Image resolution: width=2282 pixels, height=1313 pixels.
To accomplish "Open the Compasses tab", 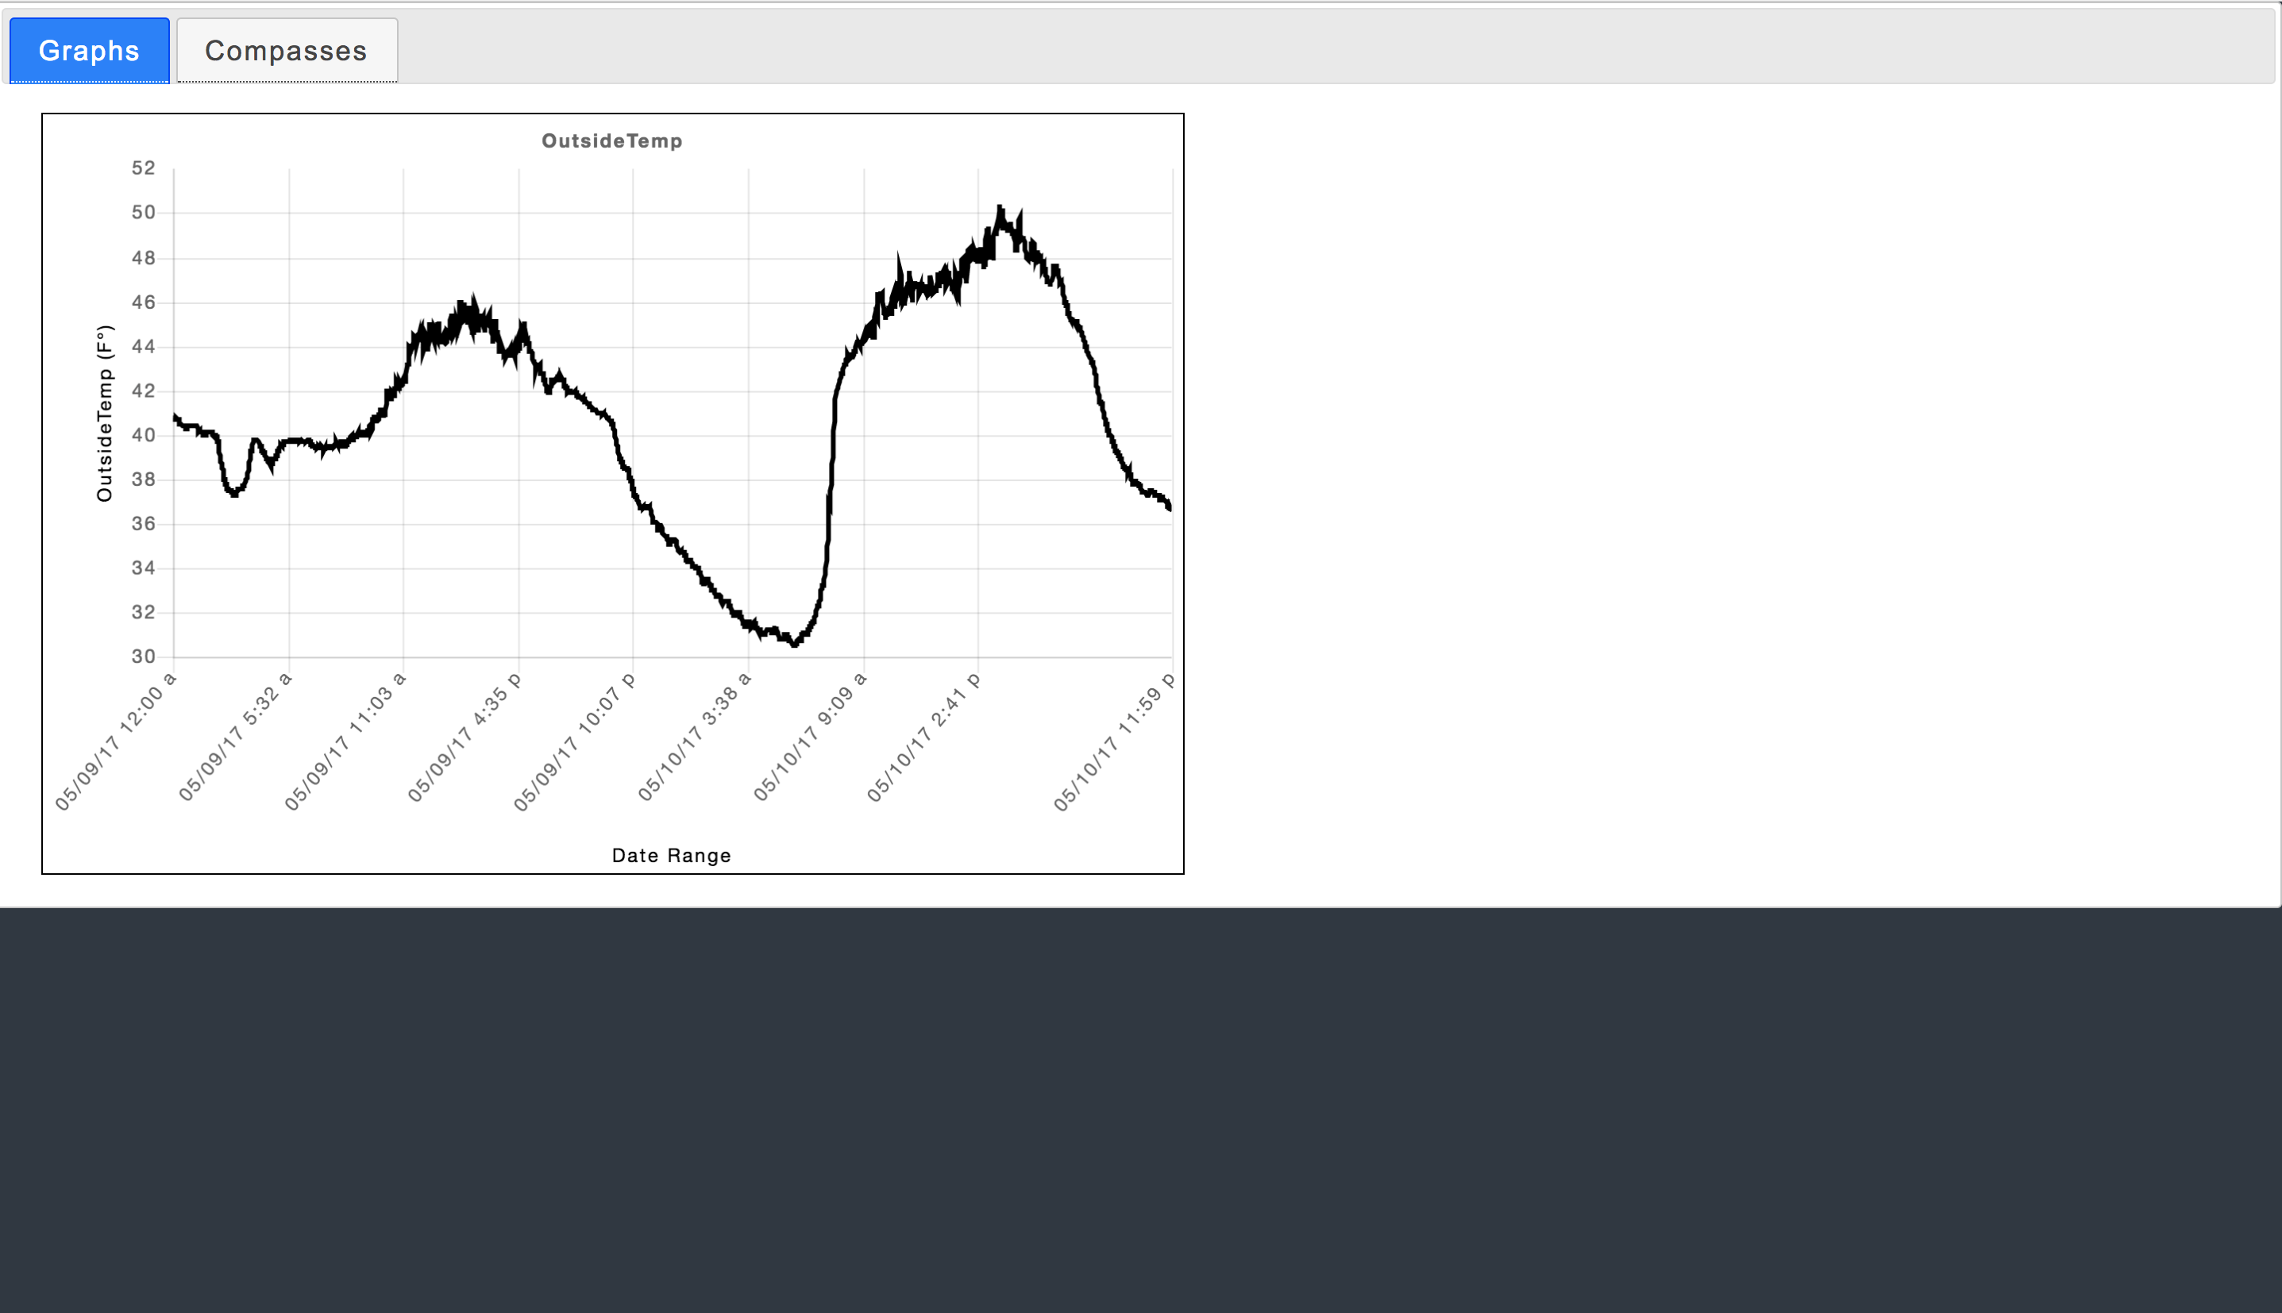I will coord(286,51).
